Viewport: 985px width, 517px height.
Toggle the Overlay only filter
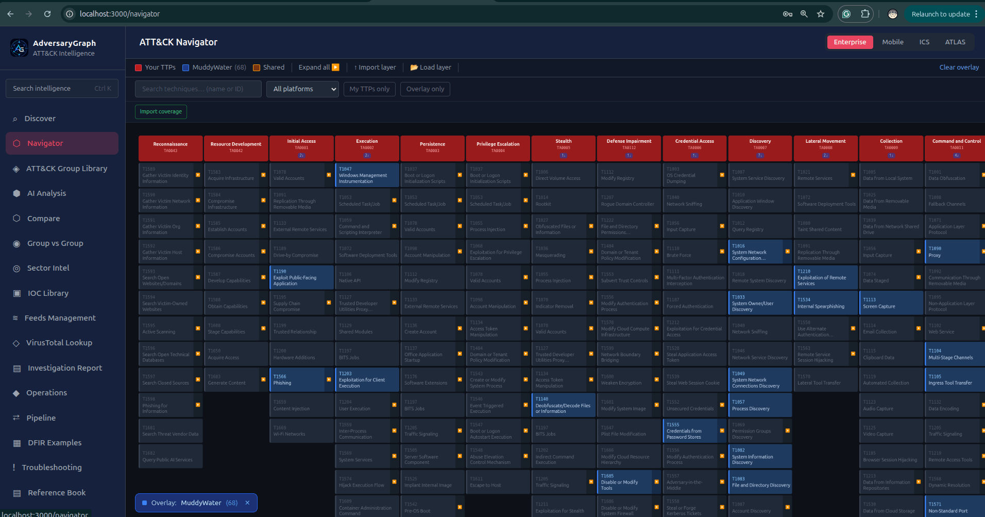(425, 89)
